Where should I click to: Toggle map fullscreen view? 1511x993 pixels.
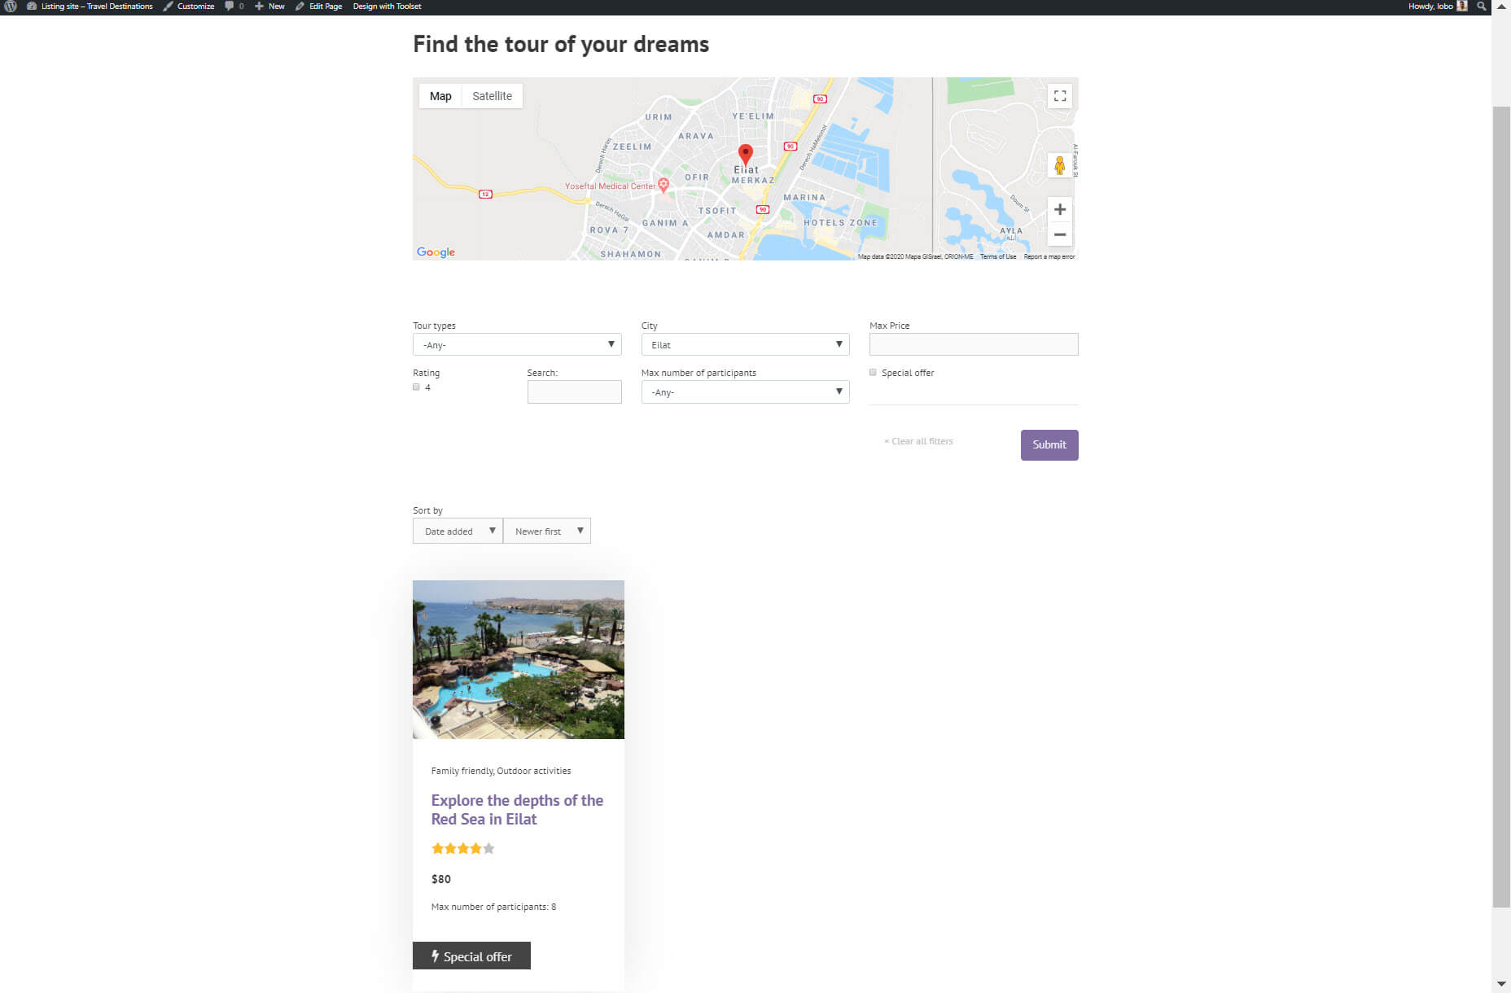(1060, 96)
